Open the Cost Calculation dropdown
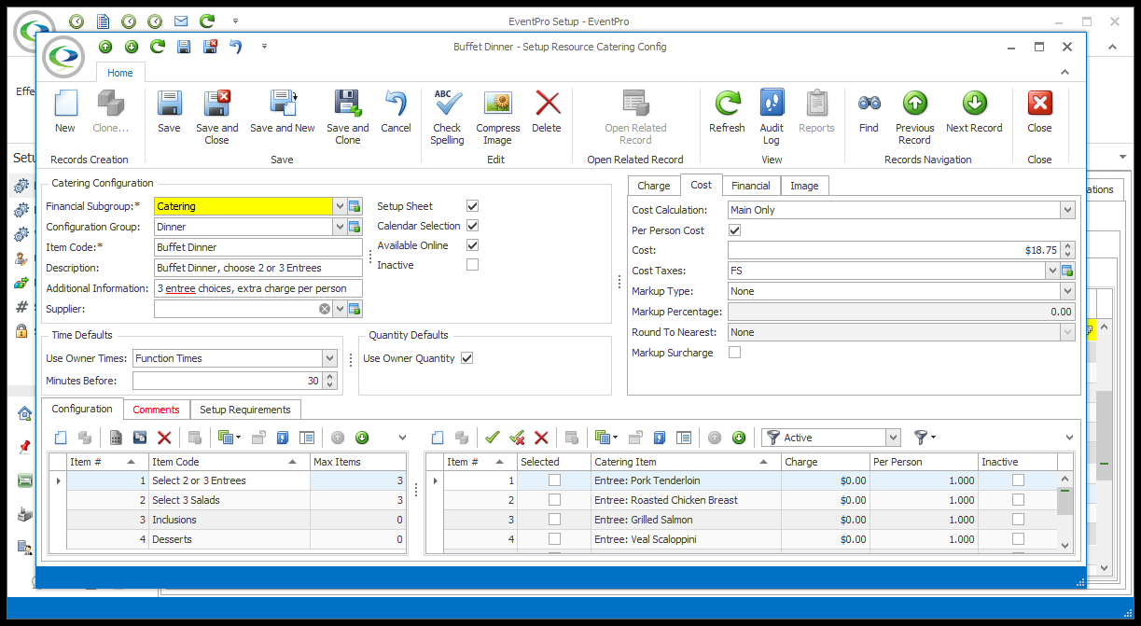Image resolution: width=1141 pixels, height=626 pixels. click(x=1067, y=210)
